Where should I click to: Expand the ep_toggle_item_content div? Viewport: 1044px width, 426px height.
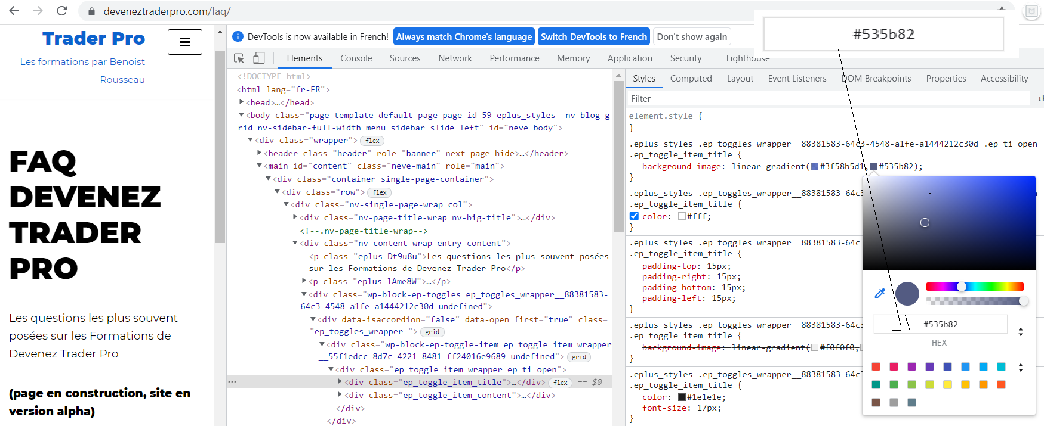pyautogui.click(x=340, y=395)
